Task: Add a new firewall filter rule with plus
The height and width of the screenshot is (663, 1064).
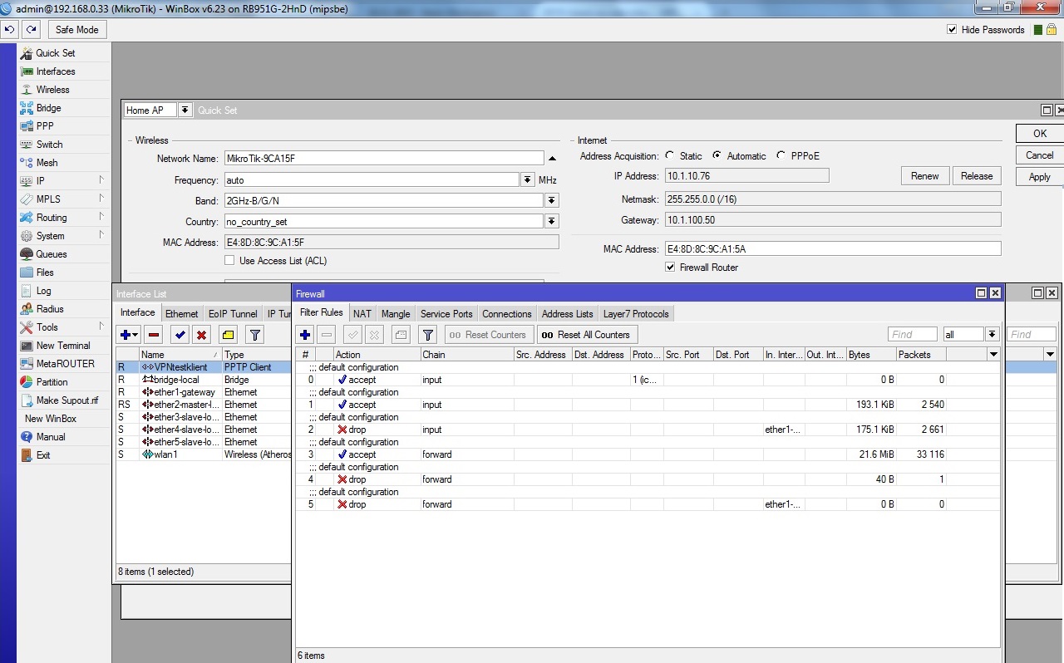Action: click(305, 335)
